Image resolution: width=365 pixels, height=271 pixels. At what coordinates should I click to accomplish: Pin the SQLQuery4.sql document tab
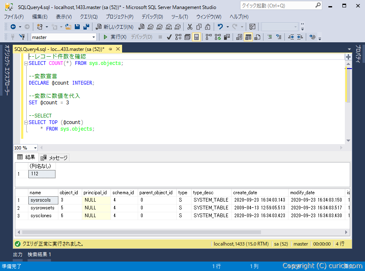coord(111,48)
